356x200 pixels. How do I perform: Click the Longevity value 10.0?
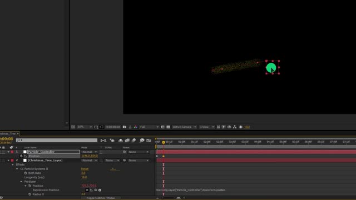pyautogui.click(x=84, y=177)
